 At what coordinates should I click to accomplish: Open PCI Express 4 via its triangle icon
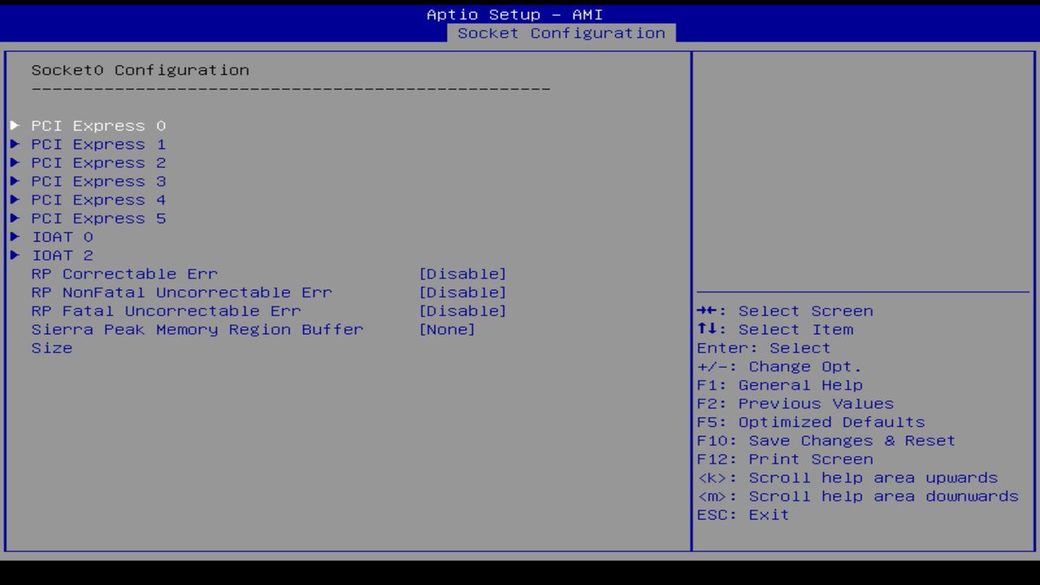click(15, 199)
